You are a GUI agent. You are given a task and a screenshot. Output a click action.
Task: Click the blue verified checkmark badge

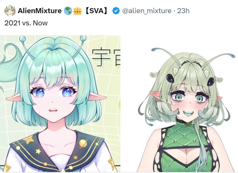click(x=116, y=11)
